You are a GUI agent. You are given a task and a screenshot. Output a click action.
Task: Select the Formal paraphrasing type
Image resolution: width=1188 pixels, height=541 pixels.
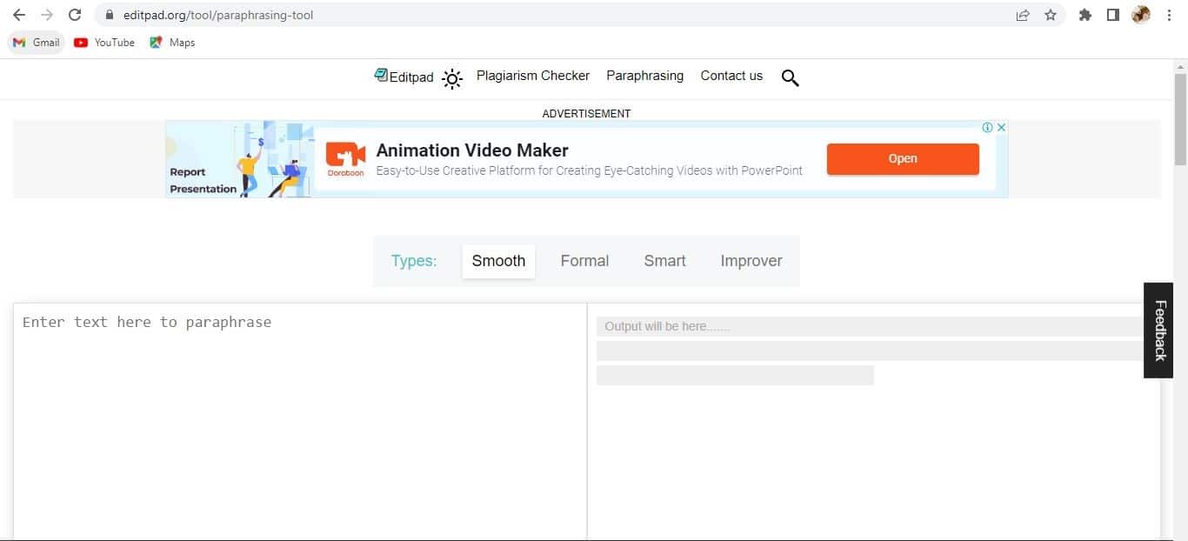pyautogui.click(x=584, y=261)
